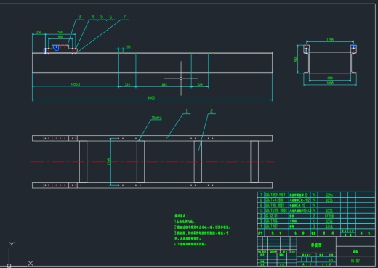Select the 1700 vertical dimension in plan view
The image size is (378, 268).
pyautogui.click(x=108, y=162)
